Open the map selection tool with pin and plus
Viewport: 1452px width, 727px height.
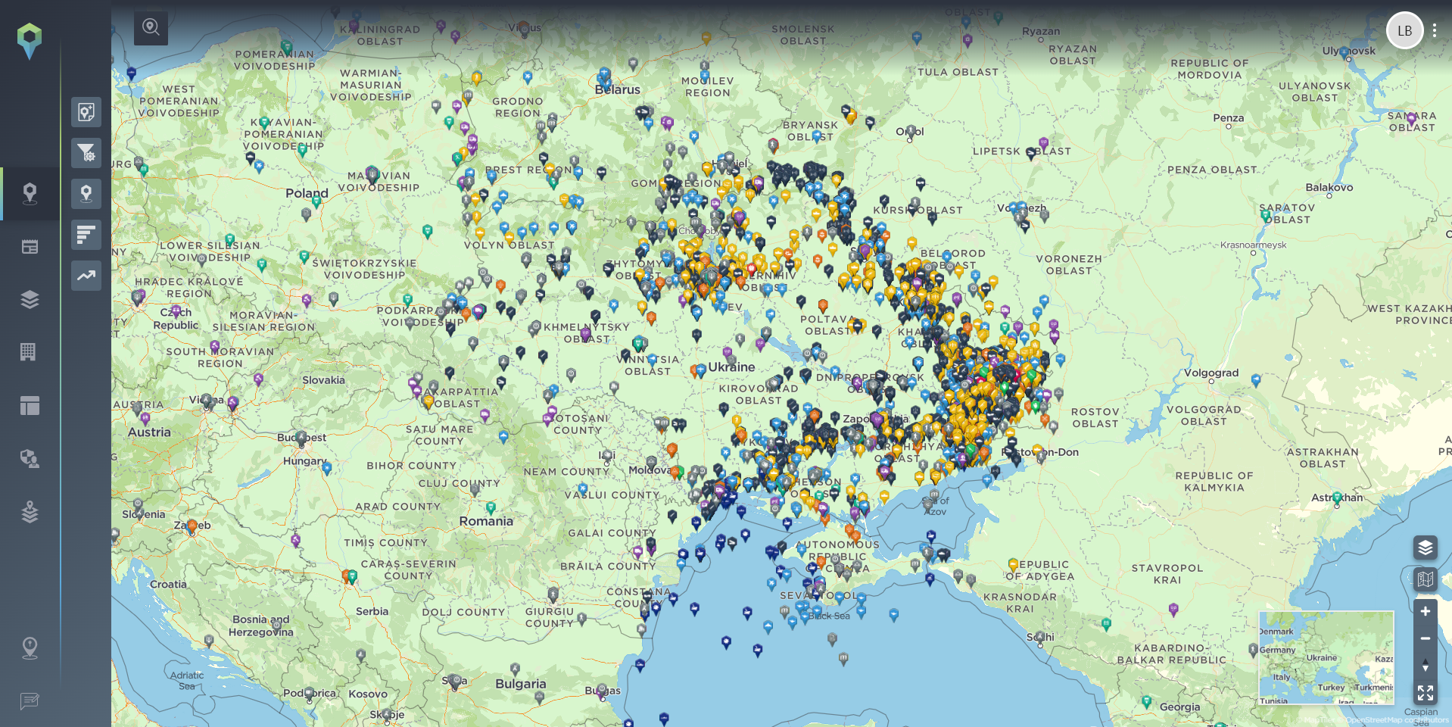point(86,112)
